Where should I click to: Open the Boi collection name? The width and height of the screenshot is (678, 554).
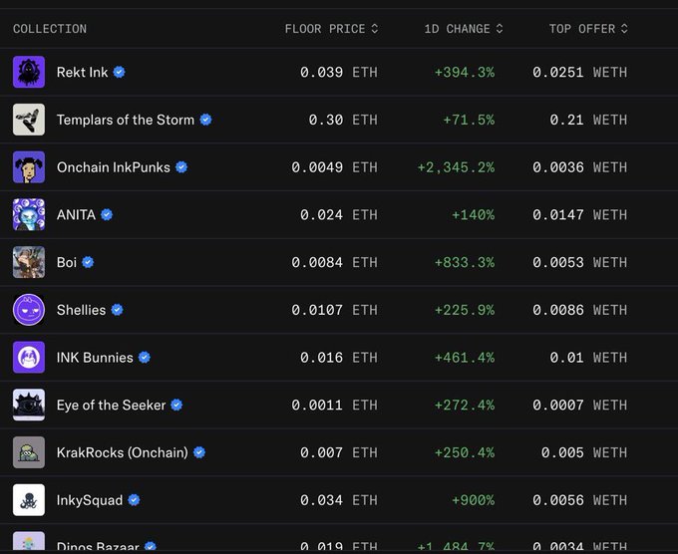[67, 262]
